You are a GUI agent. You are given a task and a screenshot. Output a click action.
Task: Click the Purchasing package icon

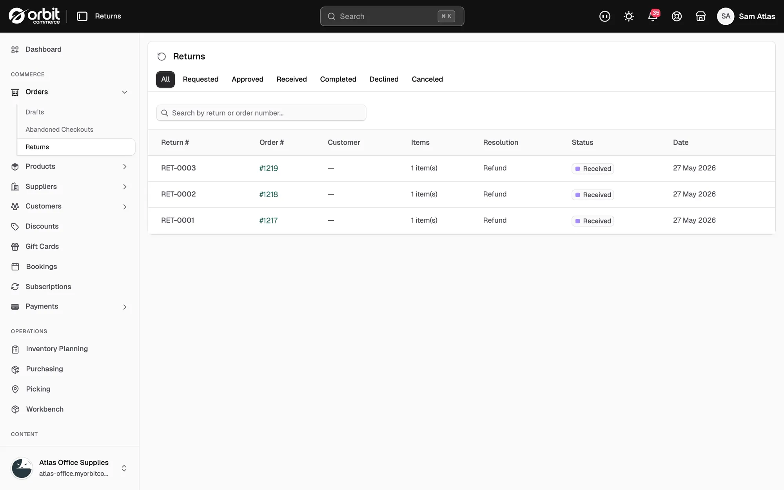click(15, 369)
